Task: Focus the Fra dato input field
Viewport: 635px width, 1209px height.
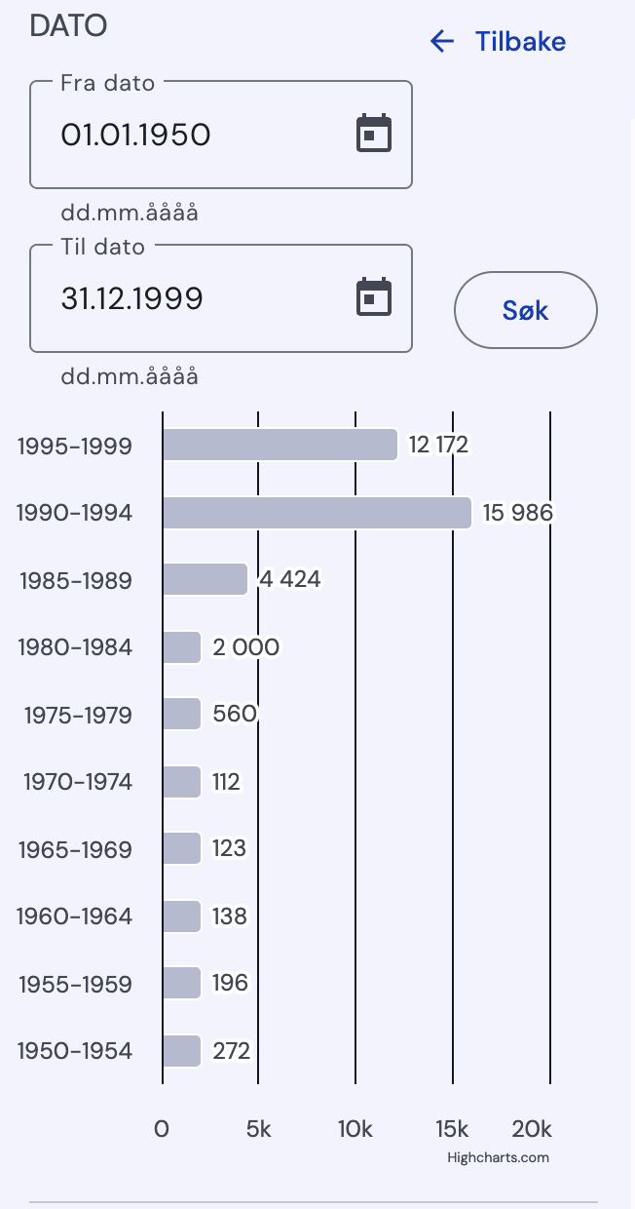Action: point(195,135)
